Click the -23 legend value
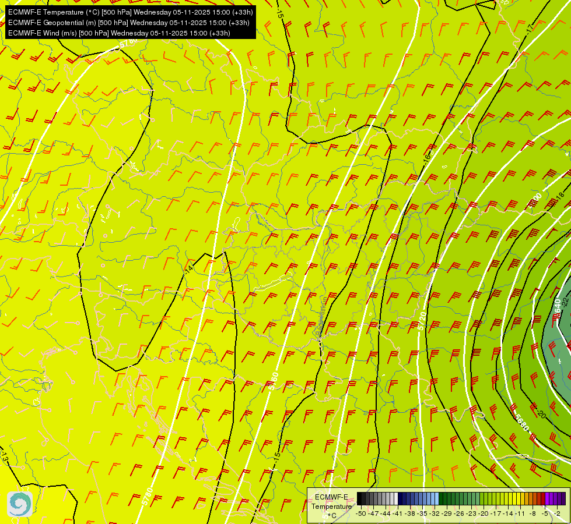 pos(472,514)
